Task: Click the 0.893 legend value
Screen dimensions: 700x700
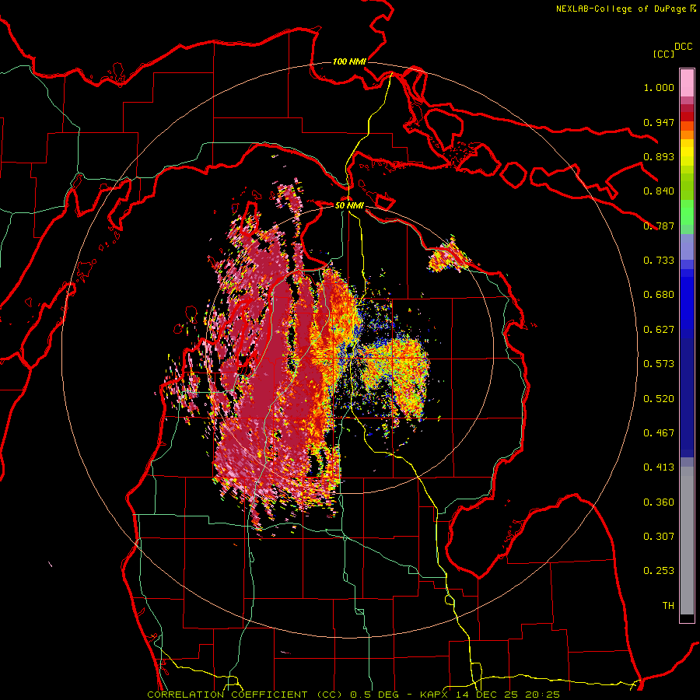Action: tap(659, 156)
